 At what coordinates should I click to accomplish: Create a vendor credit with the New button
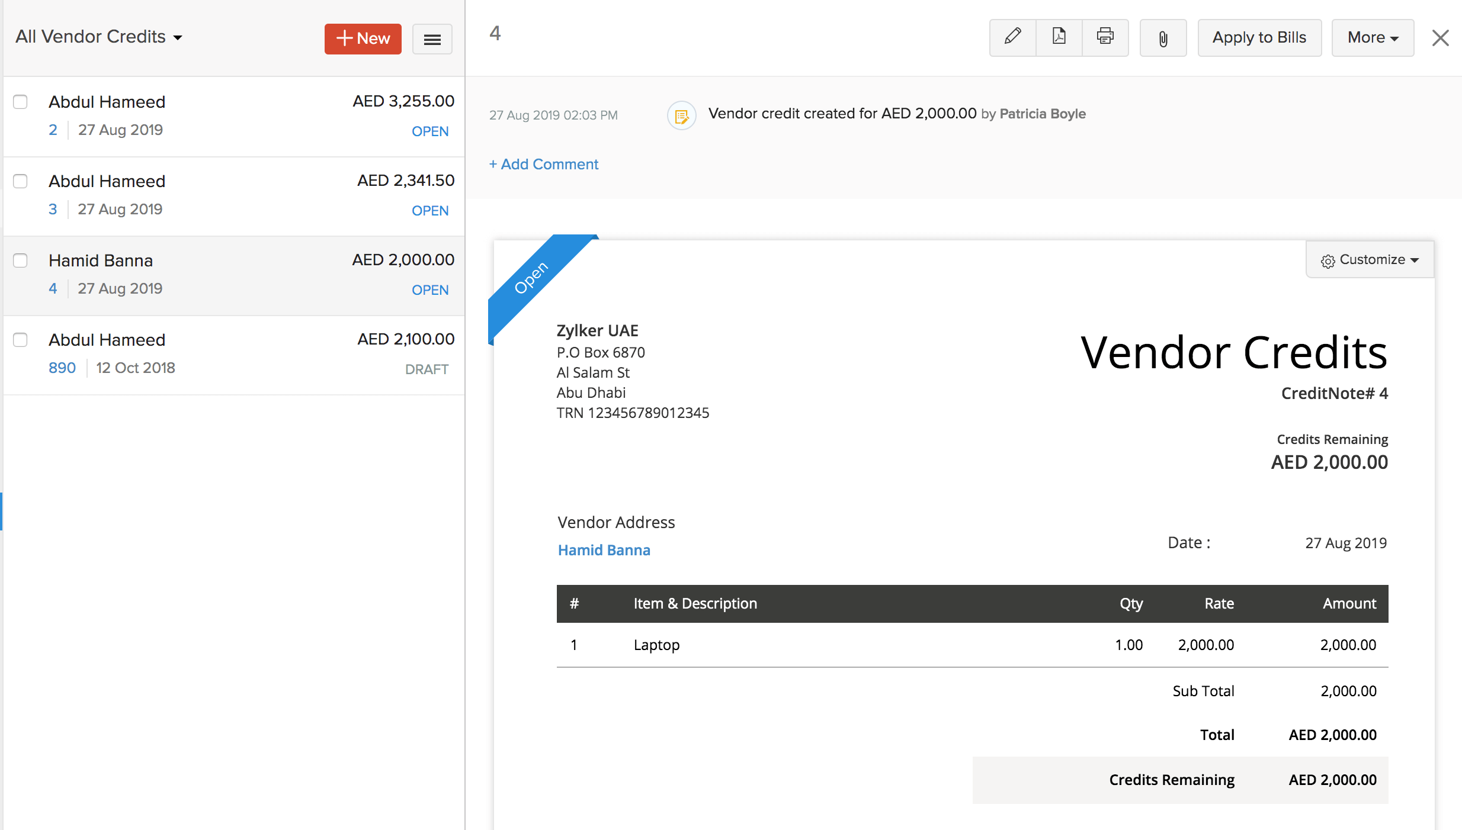pyautogui.click(x=363, y=38)
